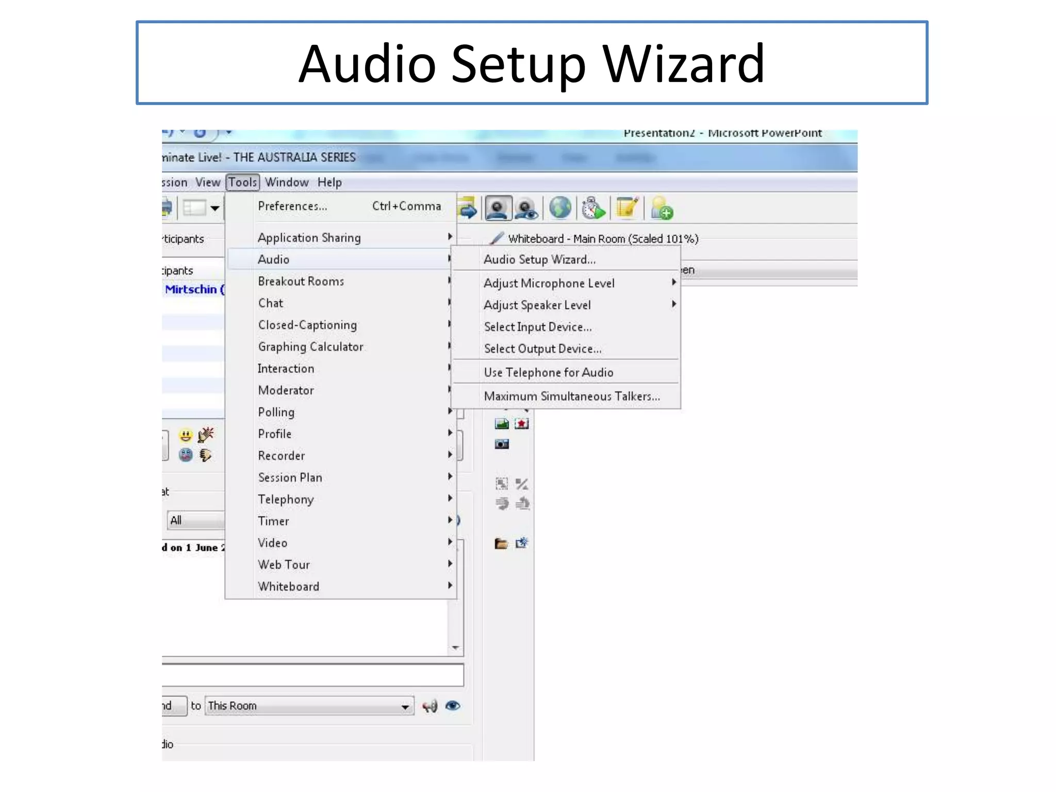Choose Select Output Device... option
Image resolution: width=1056 pixels, height=792 pixels.
click(x=566, y=349)
